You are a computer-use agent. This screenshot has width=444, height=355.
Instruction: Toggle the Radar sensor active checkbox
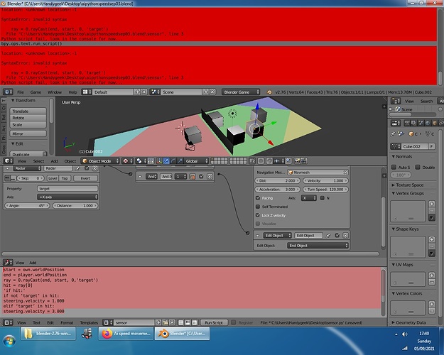pyautogui.click(x=87, y=168)
